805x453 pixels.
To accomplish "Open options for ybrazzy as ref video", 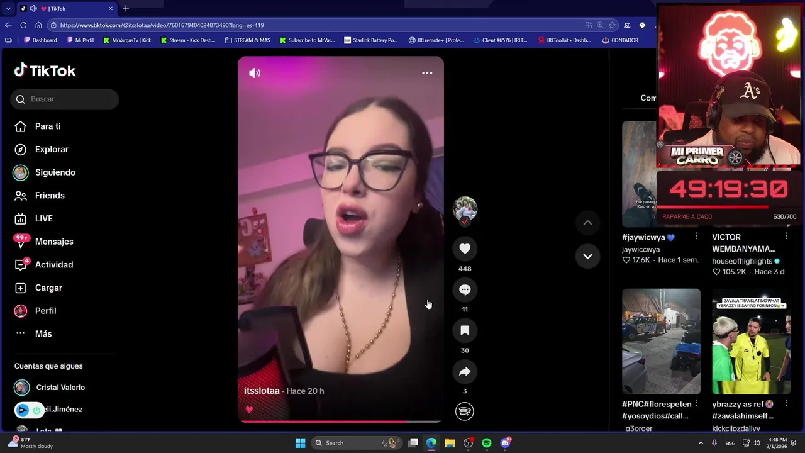I will click(786, 403).
